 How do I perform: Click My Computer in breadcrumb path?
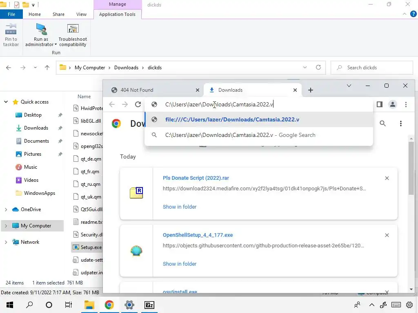(90, 68)
